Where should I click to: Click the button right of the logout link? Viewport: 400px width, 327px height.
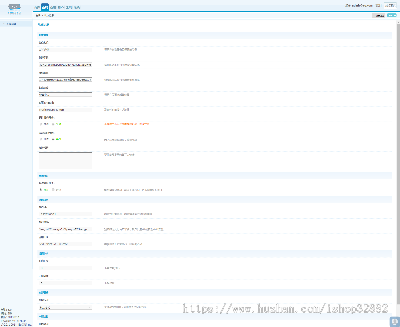click(x=390, y=5)
